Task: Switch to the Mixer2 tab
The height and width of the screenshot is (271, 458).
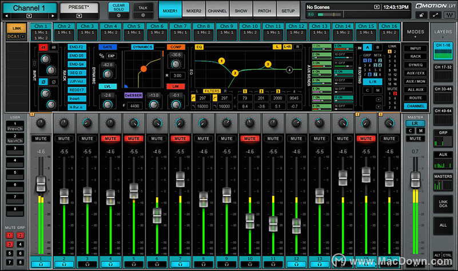Action: click(x=194, y=11)
